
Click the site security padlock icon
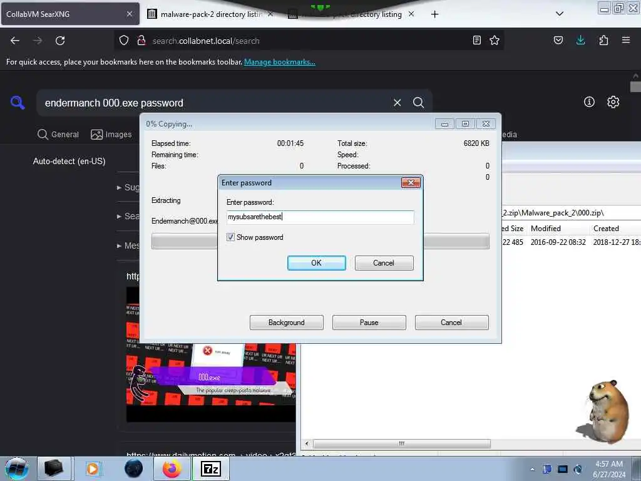tap(141, 40)
